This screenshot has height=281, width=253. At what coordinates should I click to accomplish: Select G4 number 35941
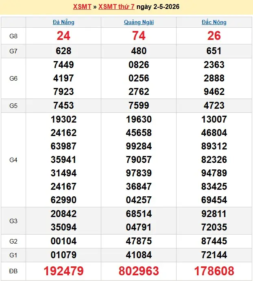click(63, 160)
